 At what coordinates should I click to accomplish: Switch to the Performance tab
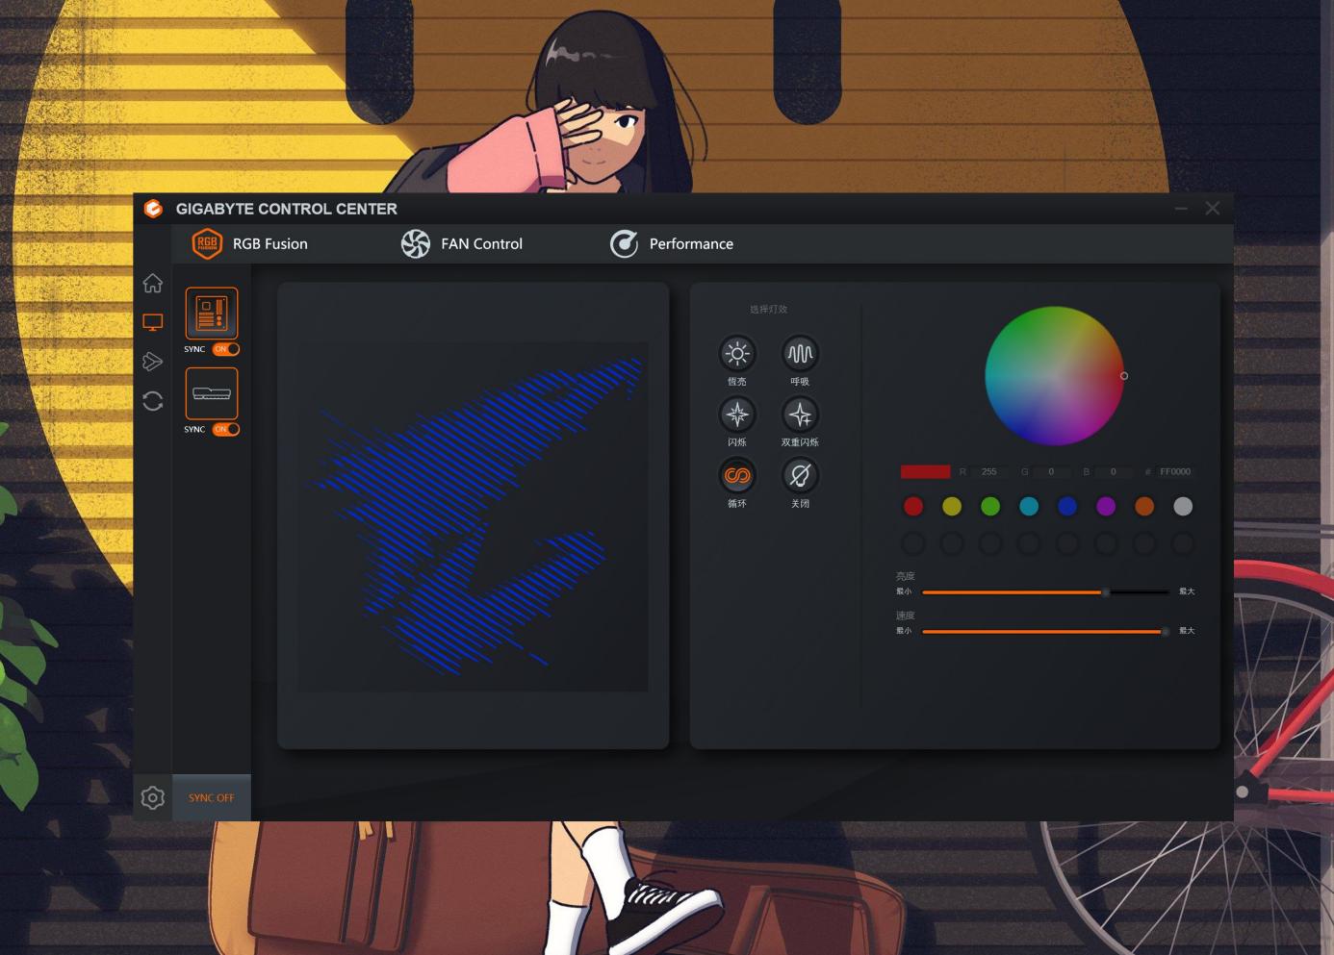click(x=672, y=244)
